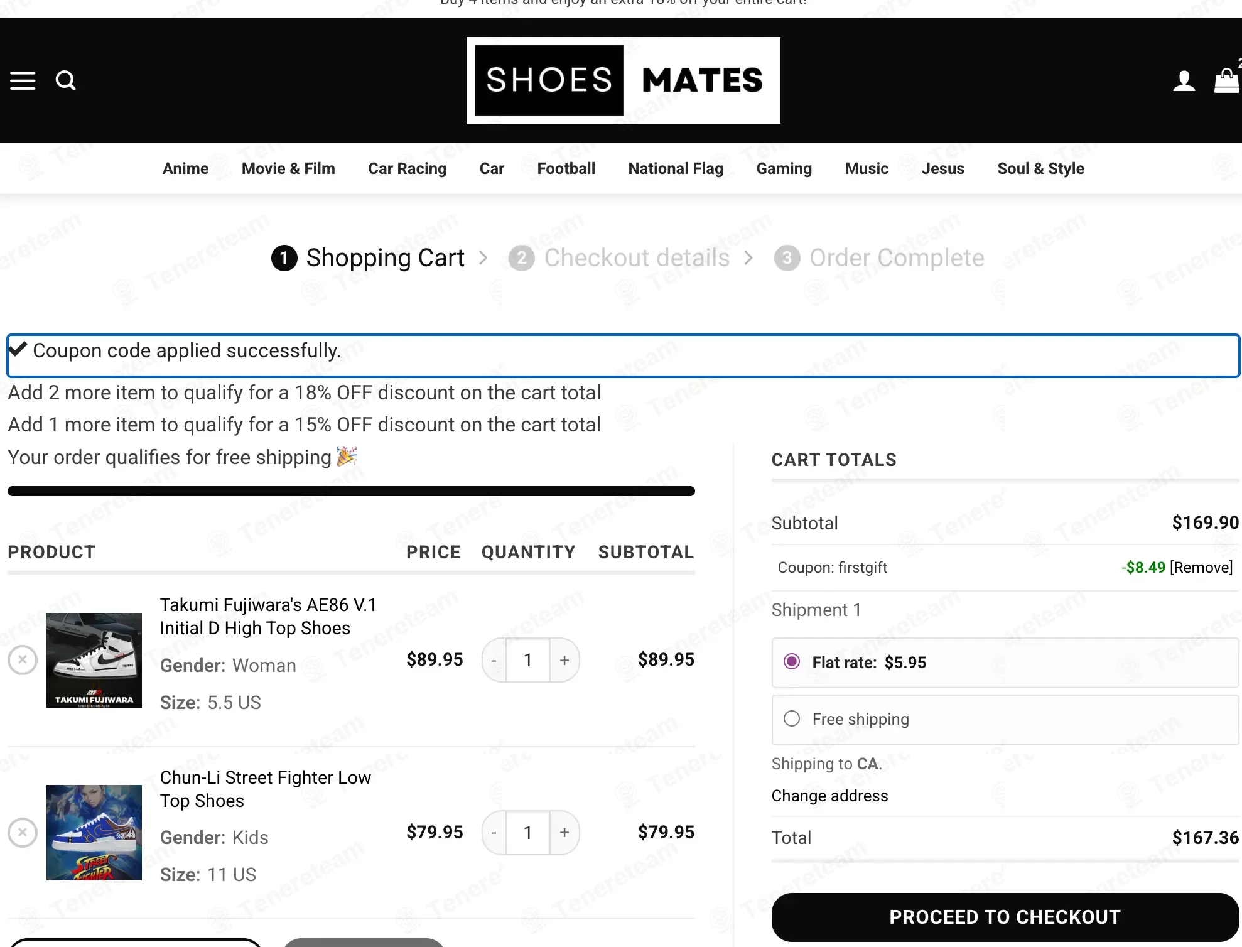Open the Gaming category menu
The height and width of the screenshot is (947, 1242).
click(x=784, y=168)
